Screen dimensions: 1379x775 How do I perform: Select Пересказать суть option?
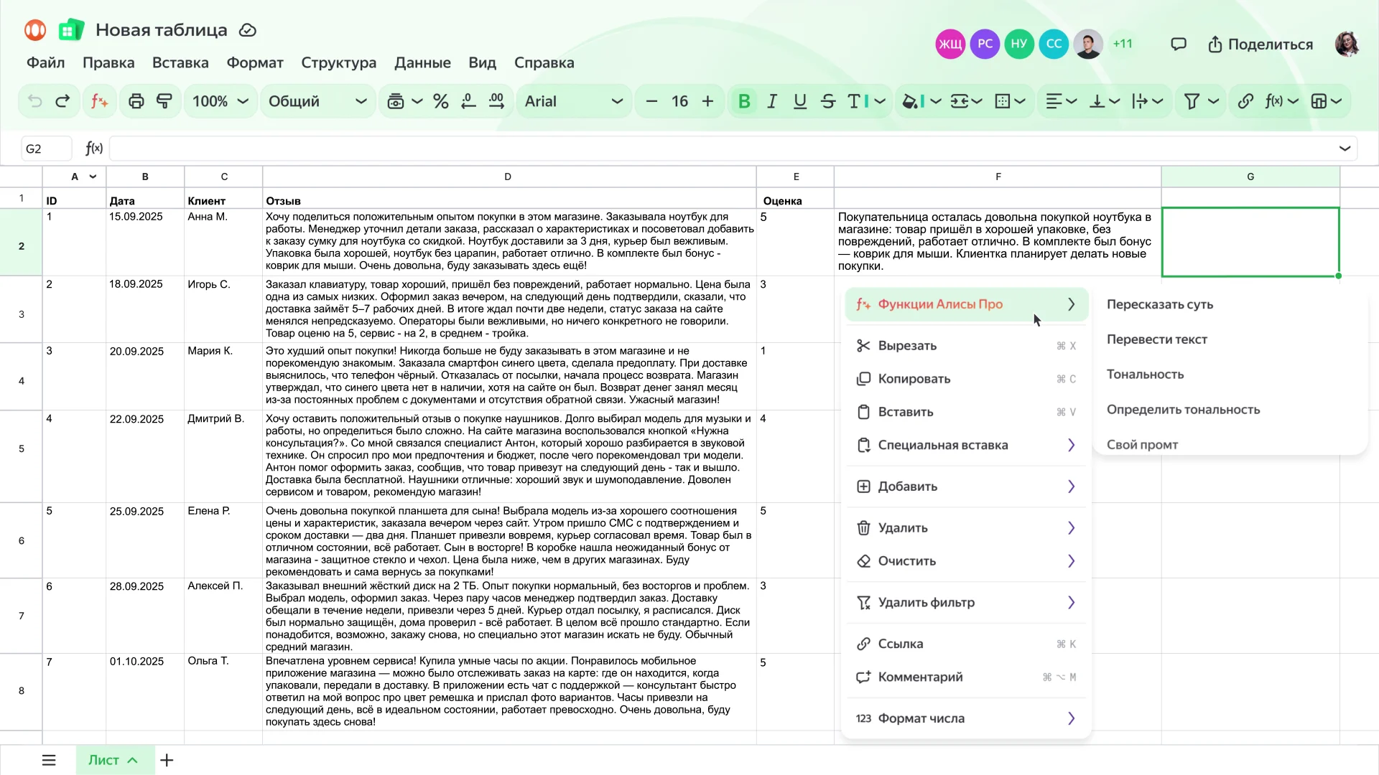[1159, 304]
